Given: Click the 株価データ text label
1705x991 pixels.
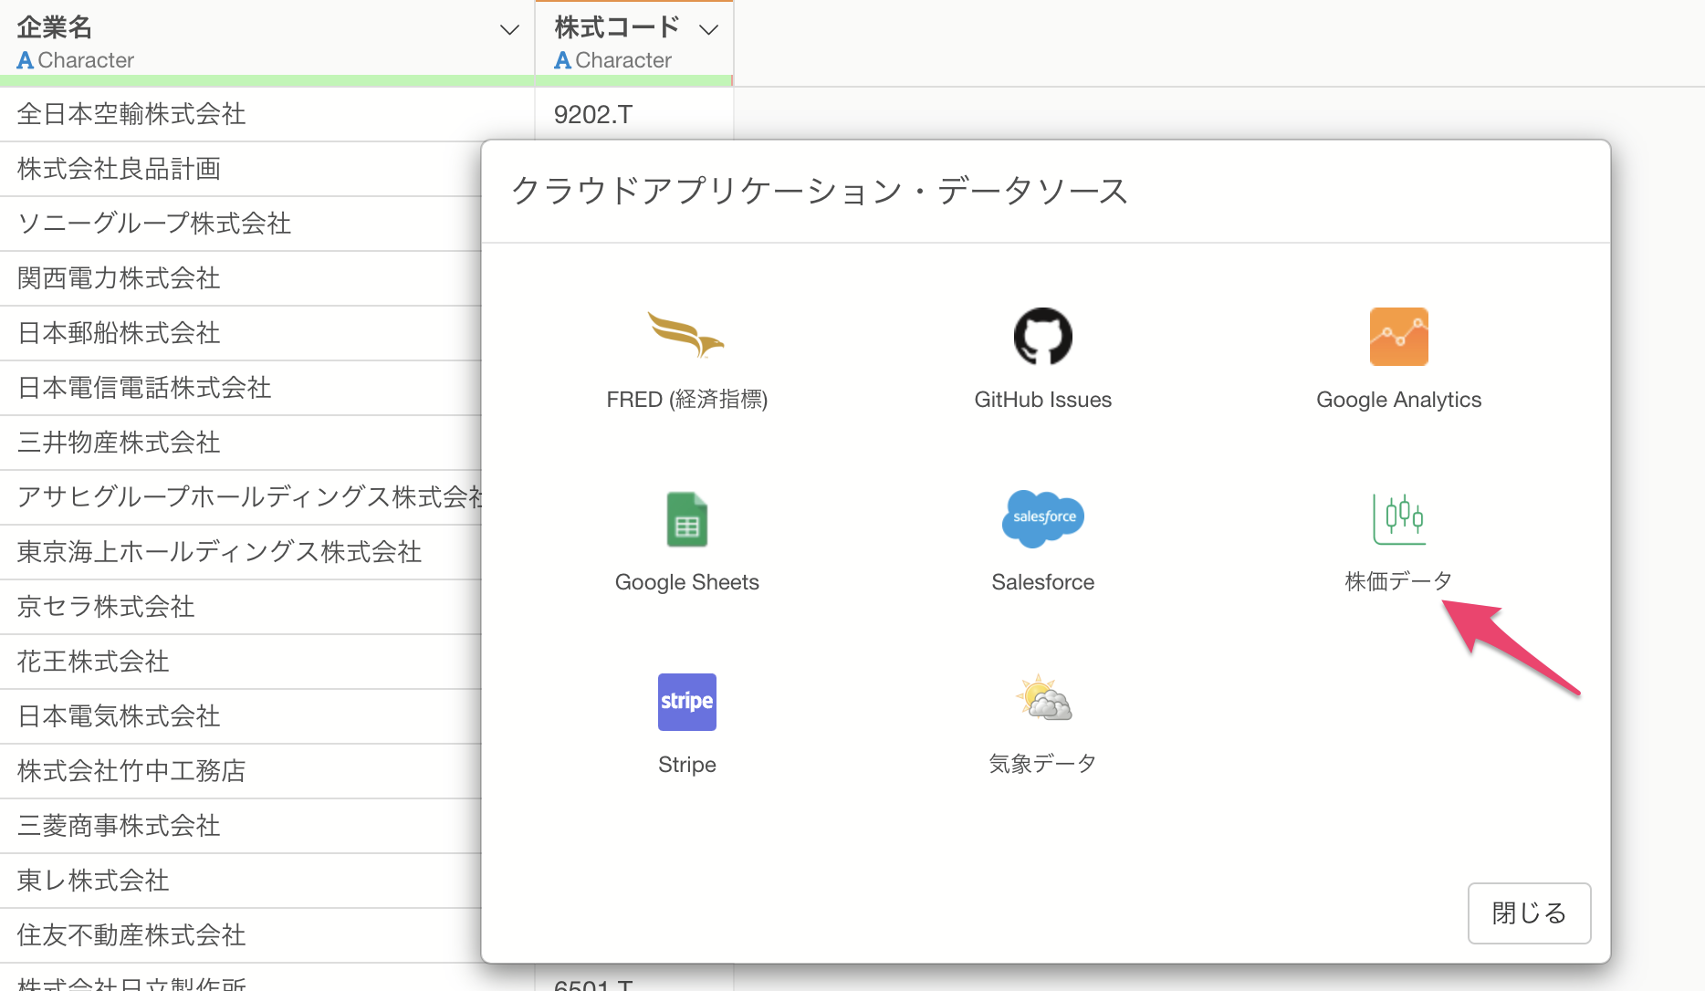Looking at the screenshot, I should pyautogui.click(x=1398, y=581).
